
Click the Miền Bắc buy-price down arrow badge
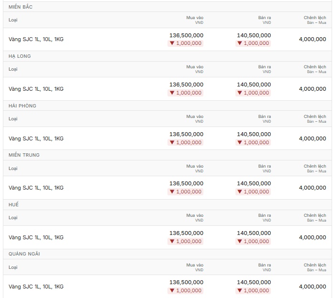pos(185,43)
